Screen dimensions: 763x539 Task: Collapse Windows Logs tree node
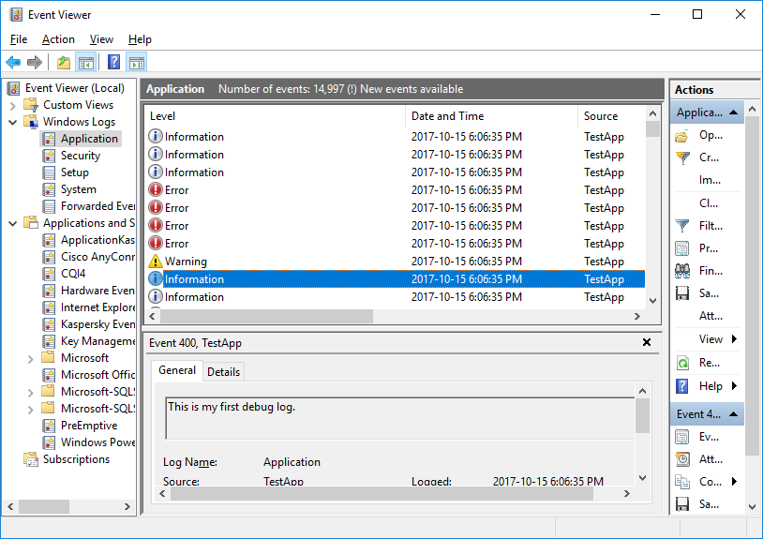point(13,122)
